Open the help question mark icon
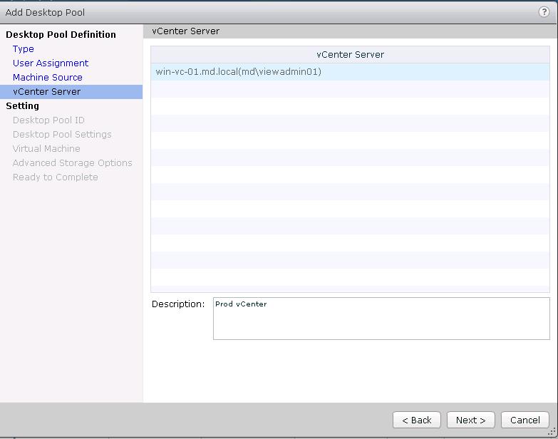558x439 pixels. 544,12
